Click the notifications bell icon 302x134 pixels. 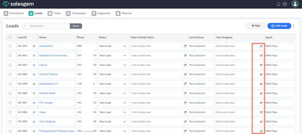(278, 4)
